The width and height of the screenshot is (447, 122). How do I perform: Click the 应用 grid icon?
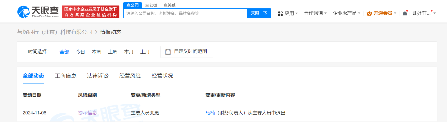pyautogui.click(x=280, y=13)
